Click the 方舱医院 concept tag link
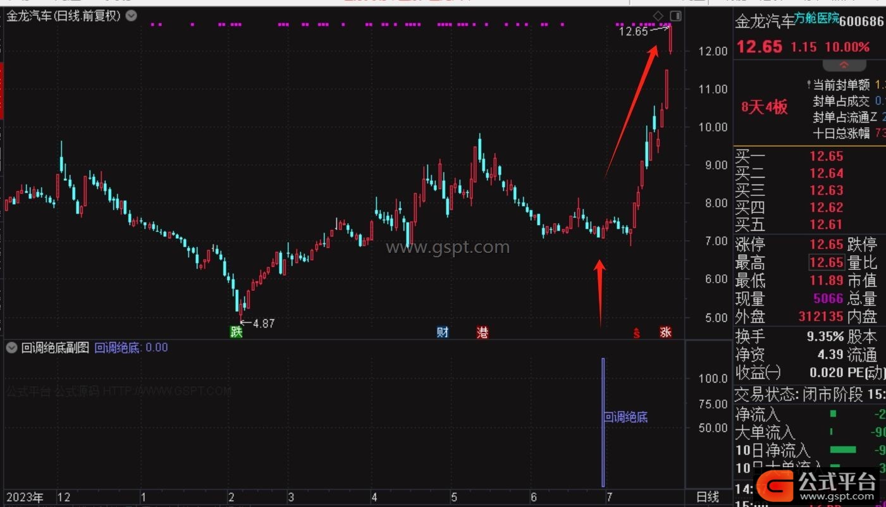Image resolution: width=886 pixels, height=507 pixels. pos(816,19)
